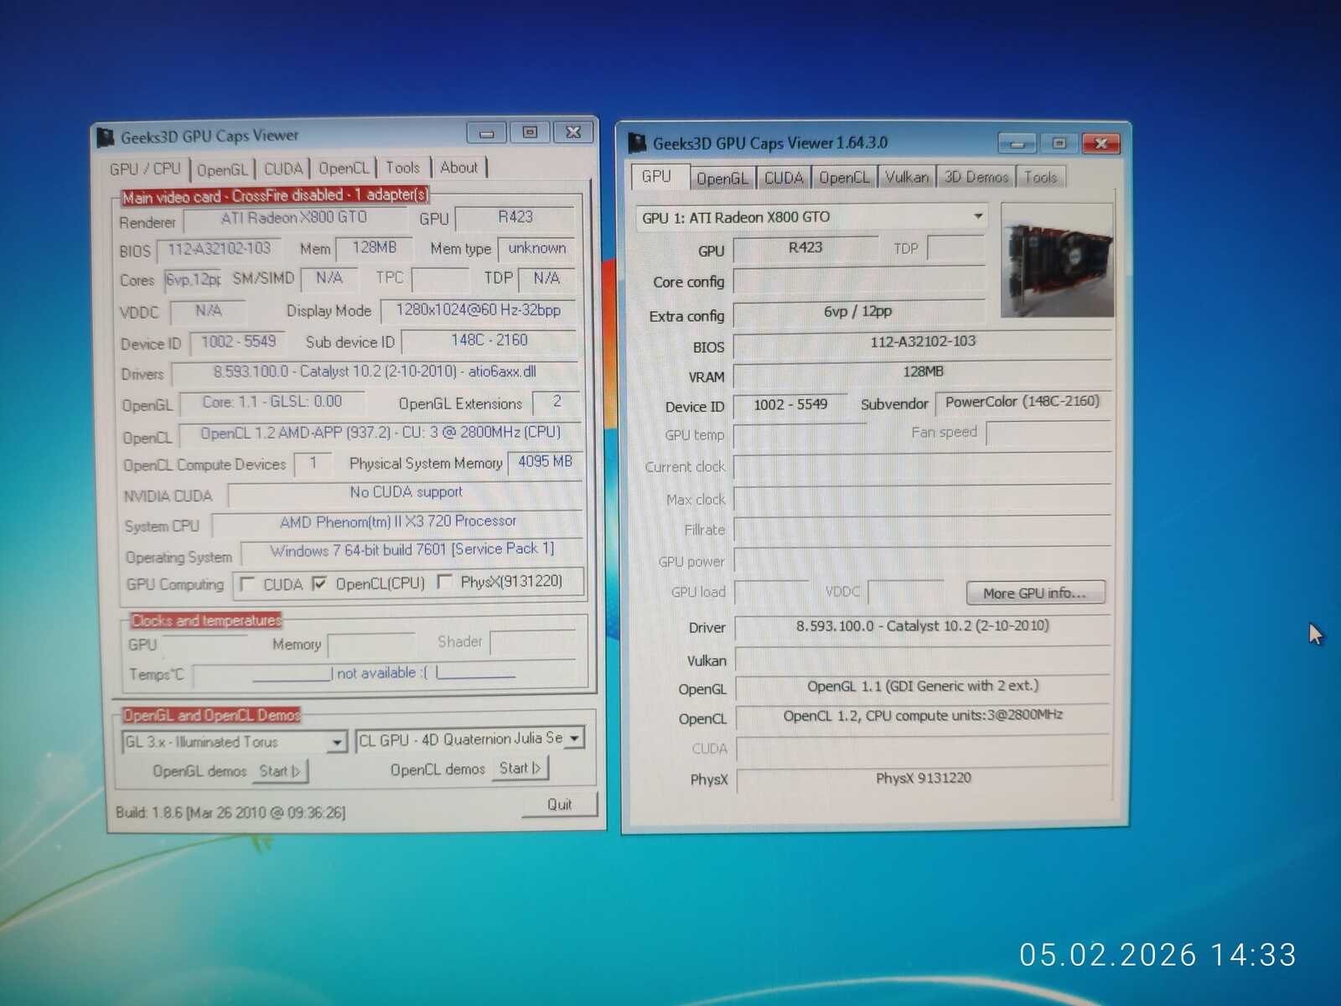Click the Device ID field in the 1.64.3.0 window
1341x1006 pixels.
pos(790,405)
